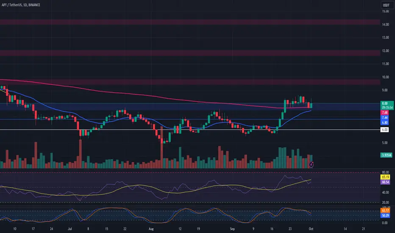Click the date 23 on time axis
The width and height of the screenshot is (395, 233).
tap(290, 229)
